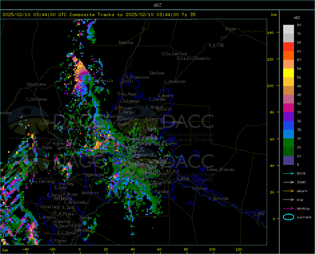Click the 'V_Flores' label at bottom
This screenshot has height=254, width=315.
(x=58, y=241)
